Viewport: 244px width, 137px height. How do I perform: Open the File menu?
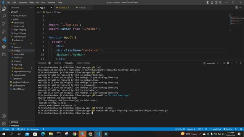pos(8,3)
